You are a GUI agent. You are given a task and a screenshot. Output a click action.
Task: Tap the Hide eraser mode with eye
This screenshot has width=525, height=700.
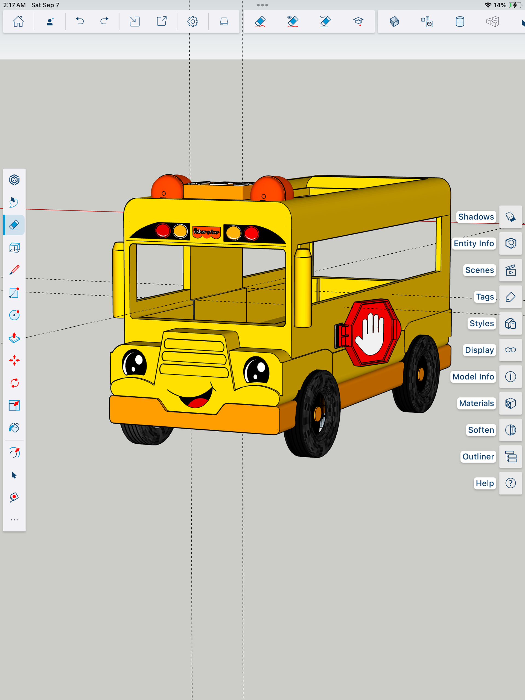[x=293, y=22]
